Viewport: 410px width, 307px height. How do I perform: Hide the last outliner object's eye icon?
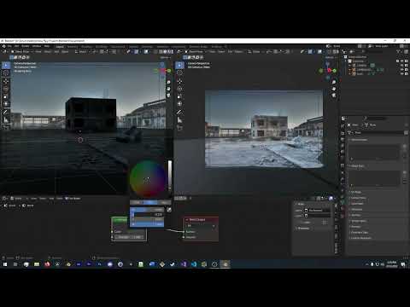point(401,73)
